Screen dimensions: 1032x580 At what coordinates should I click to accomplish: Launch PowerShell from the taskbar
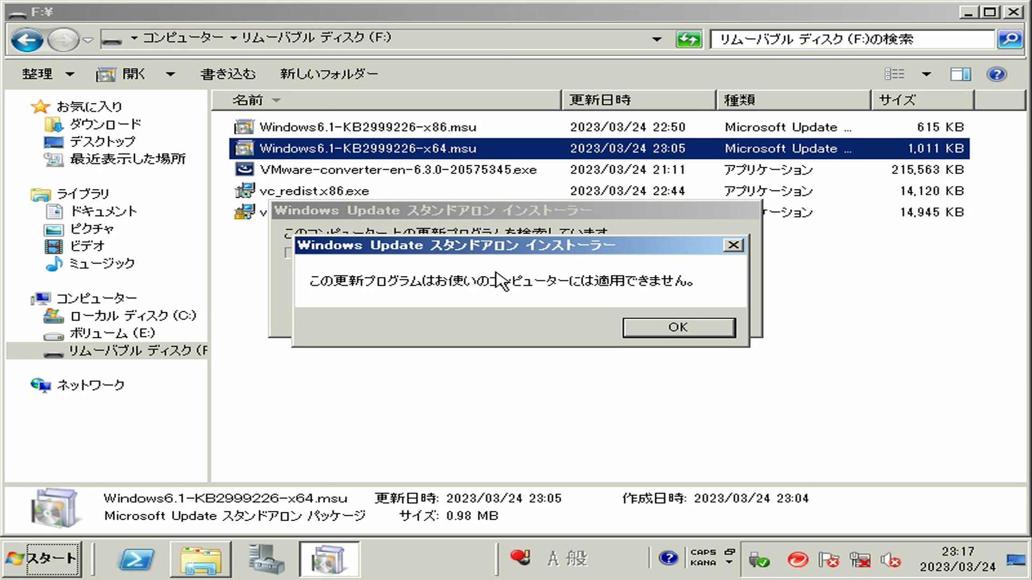point(136,559)
